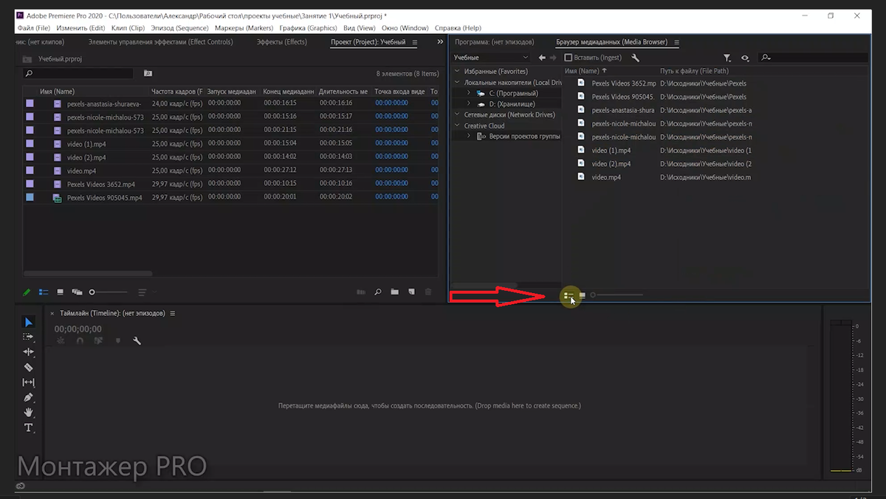The height and width of the screenshot is (499, 886).
Task: Open the Учебные folder dropdown
Action: click(491, 58)
